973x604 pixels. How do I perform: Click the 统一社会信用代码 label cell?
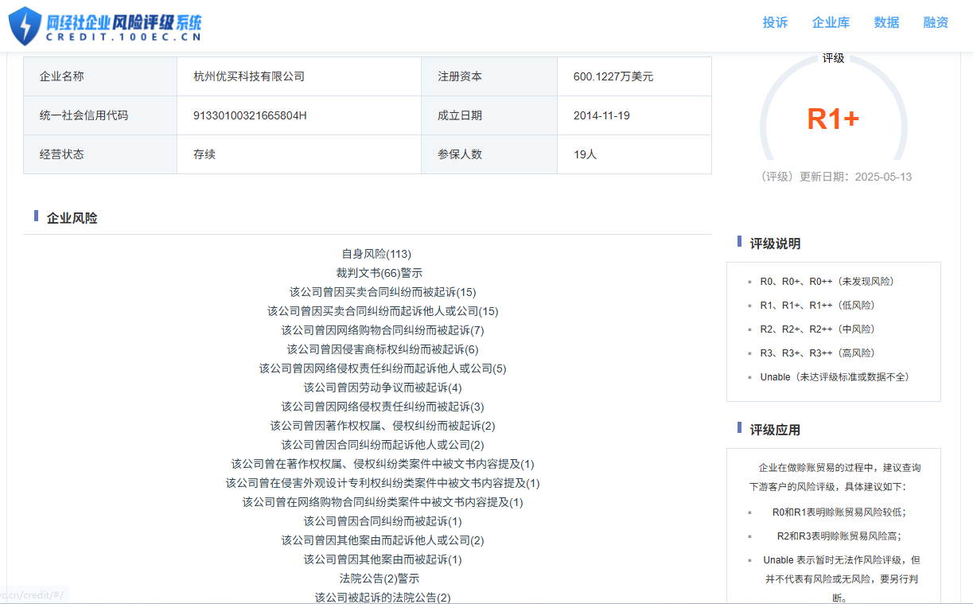tap(100, 115)
